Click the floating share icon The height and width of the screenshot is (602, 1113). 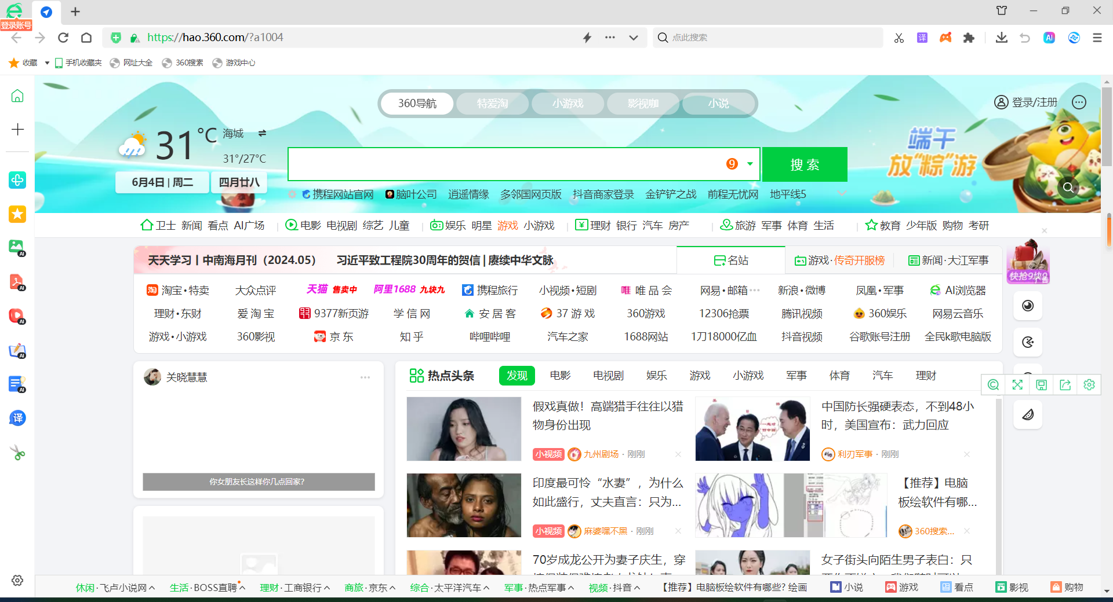click(x=1065, y=385)
